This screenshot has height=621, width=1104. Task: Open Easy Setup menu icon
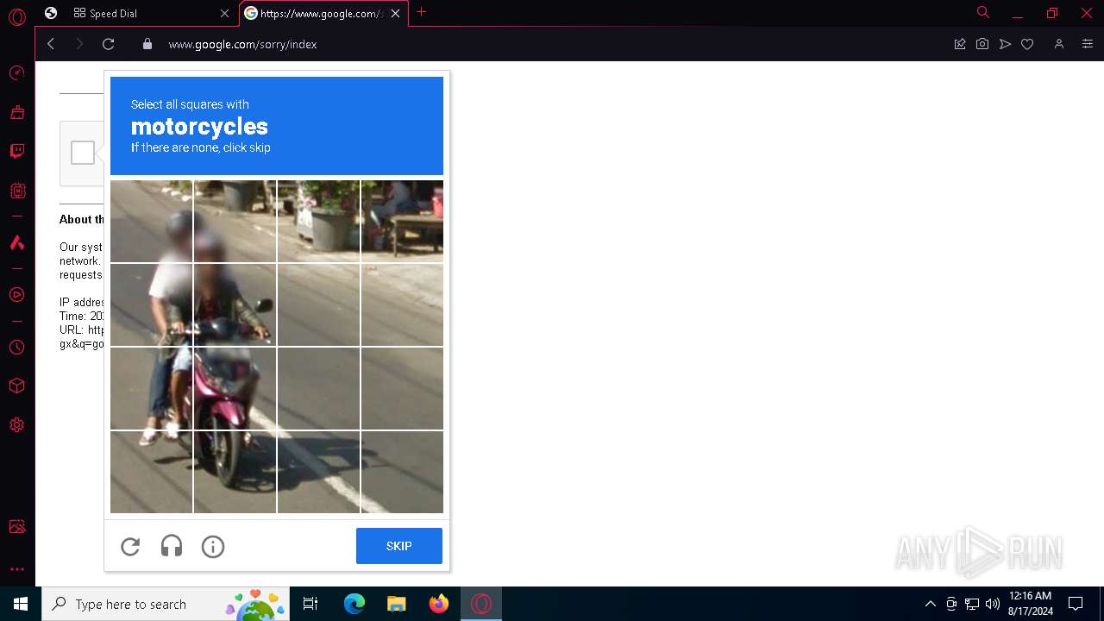pos(1087,44)
